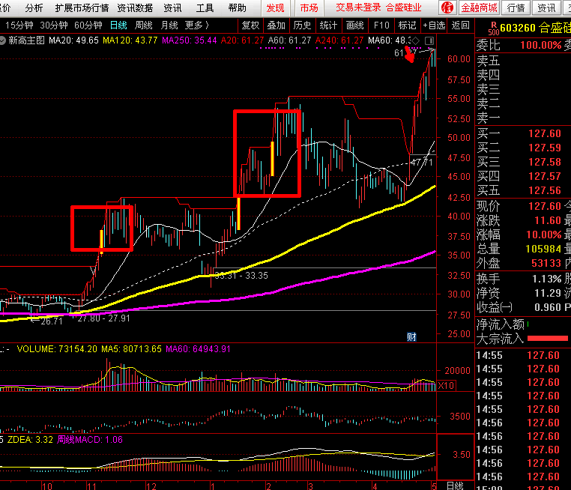Click the +自选 add to watchlist button
This screenshot has height=490, width=571.
tap(432, 25)
